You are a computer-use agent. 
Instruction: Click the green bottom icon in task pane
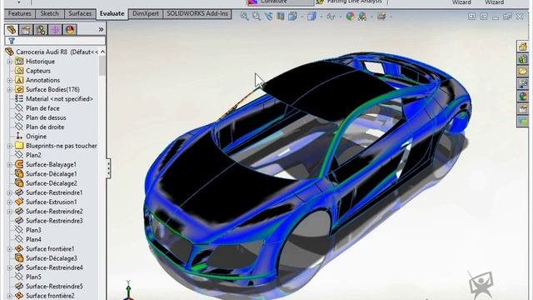[523, 121]
